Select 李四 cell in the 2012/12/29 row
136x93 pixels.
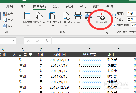click(x=23, y=88)
